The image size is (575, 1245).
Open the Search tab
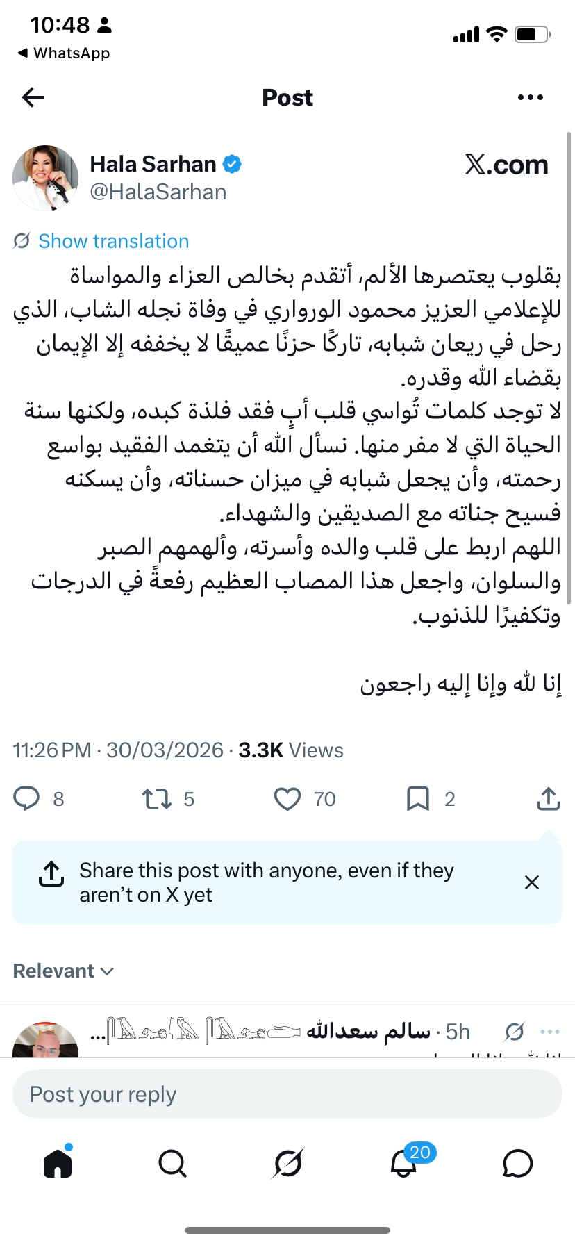pos(172,1163)
